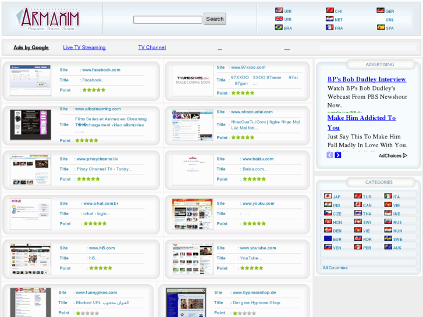Click the www.facebook.com site text
The width and height of the screenshot is (423, 317).
[101, 70]
